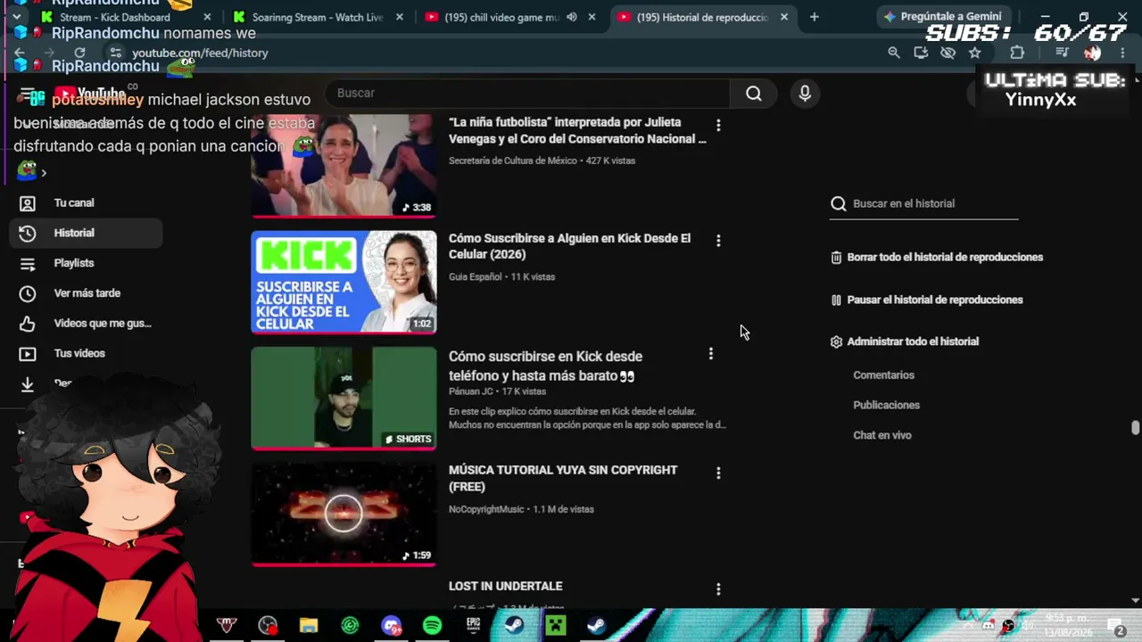The width and height of the screenshot is (1142, 642).
Task: Open Chat en vivo history link
Action: pos(881,436)
